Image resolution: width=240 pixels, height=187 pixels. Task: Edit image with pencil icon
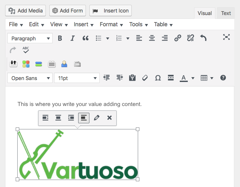click(x=96, y=118)
